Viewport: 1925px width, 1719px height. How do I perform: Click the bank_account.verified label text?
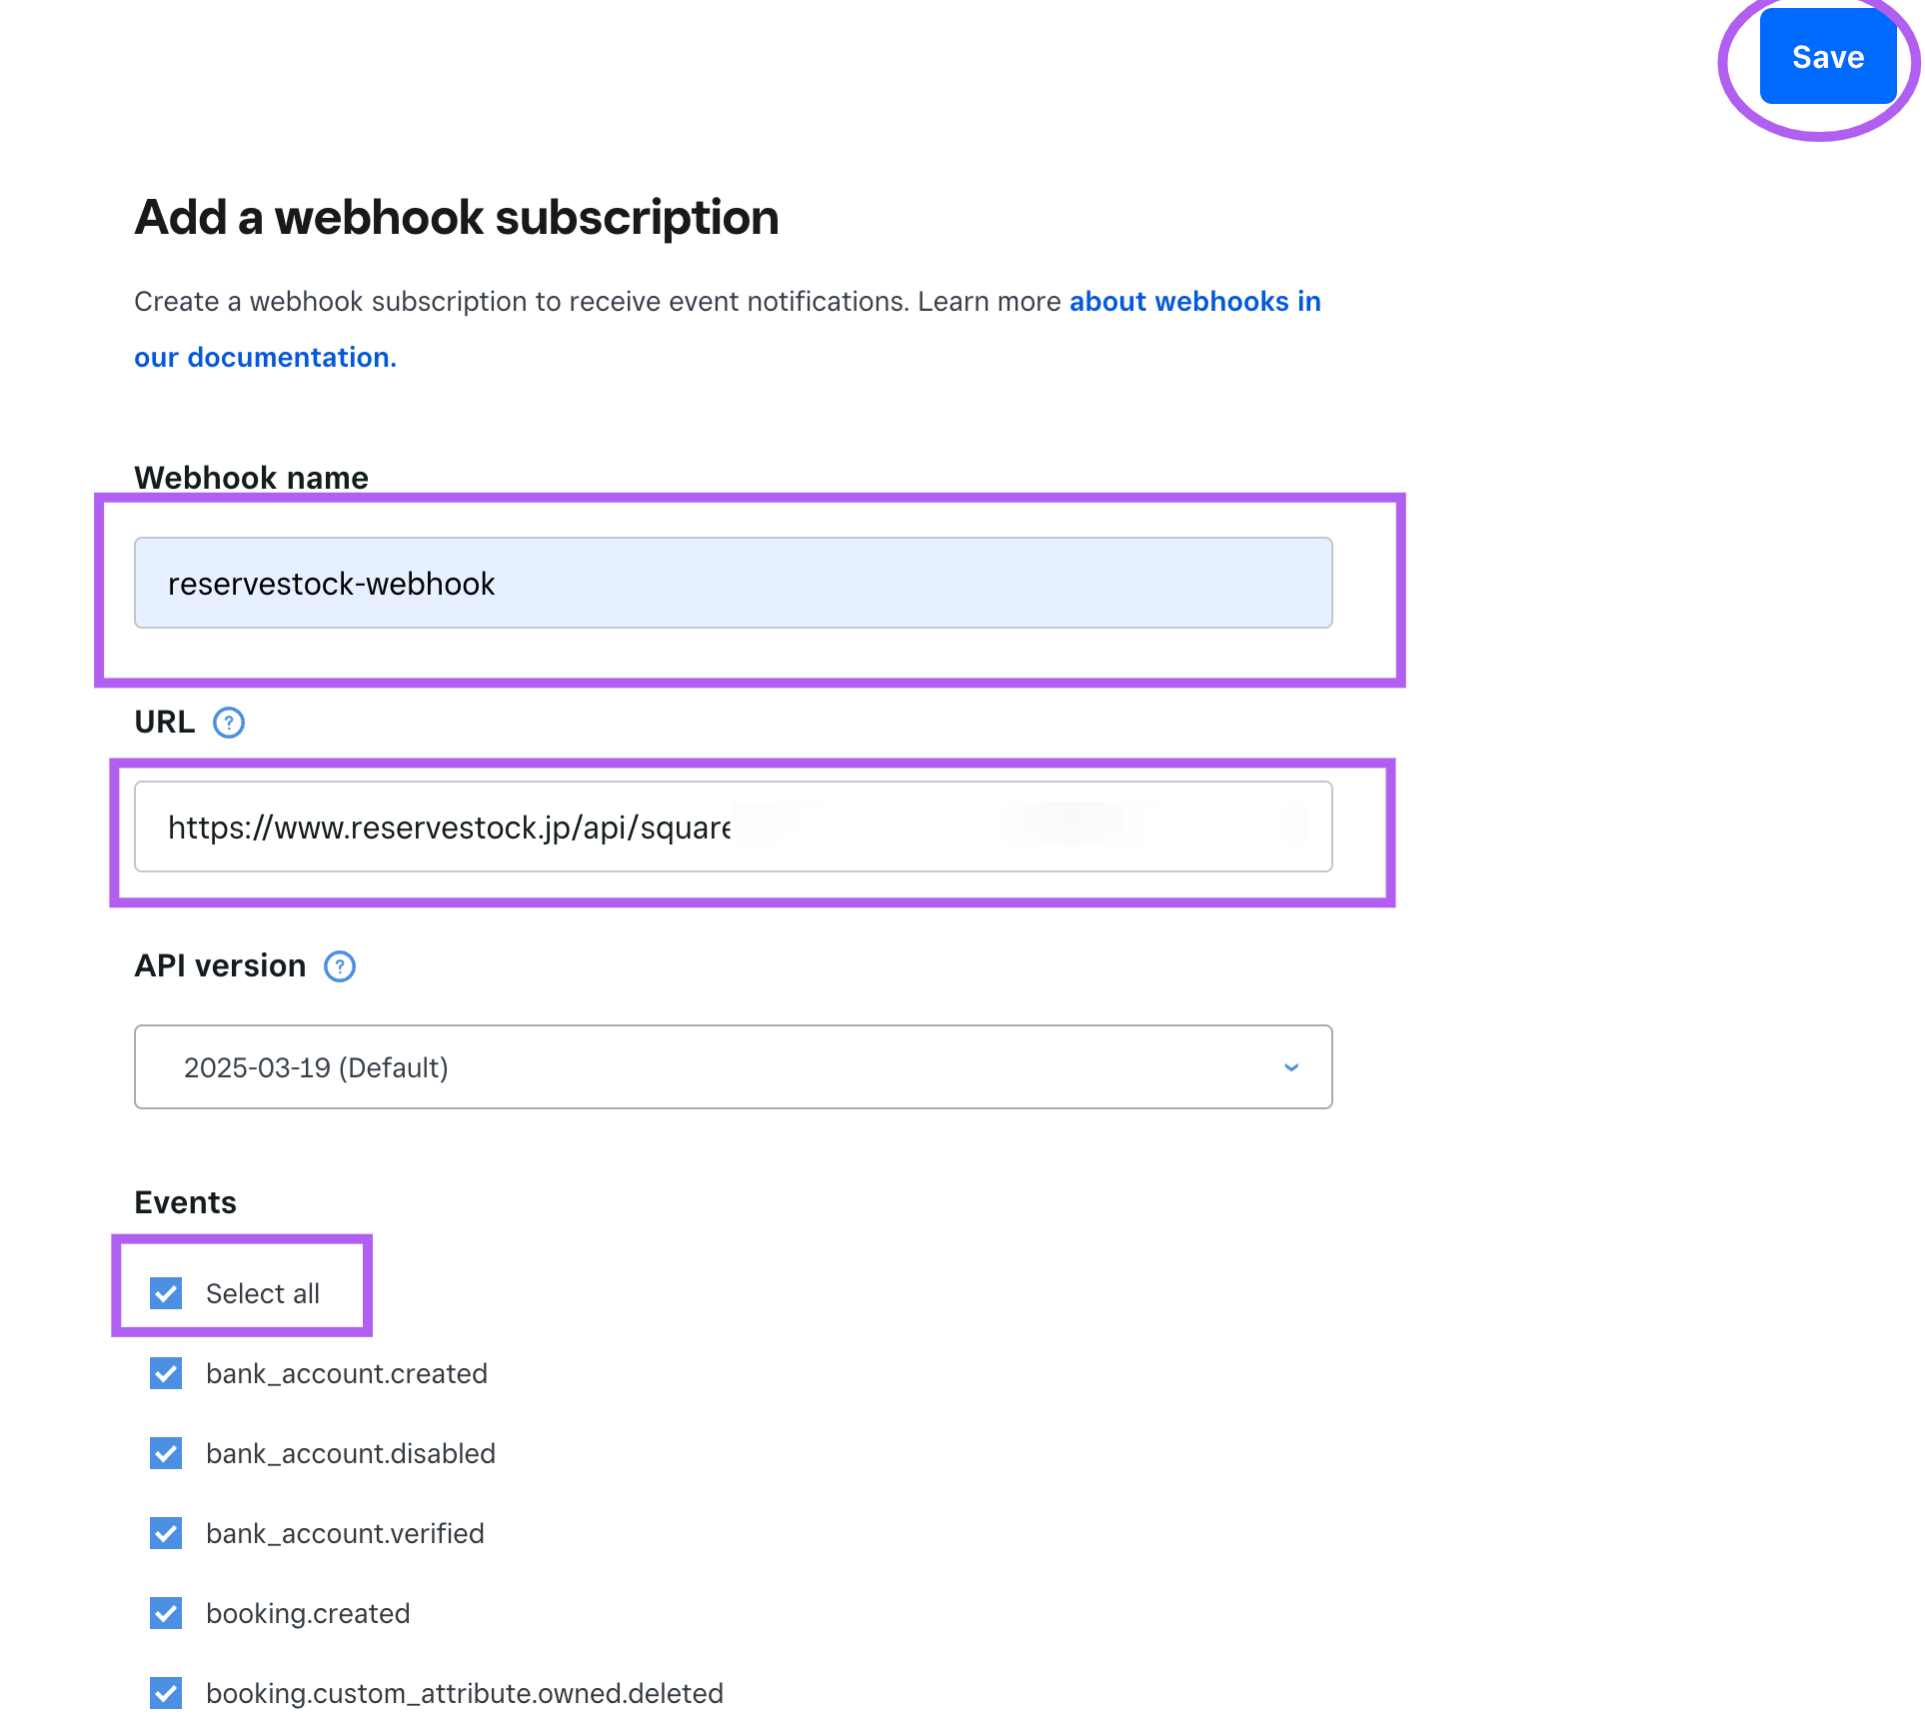(345, 1533)
